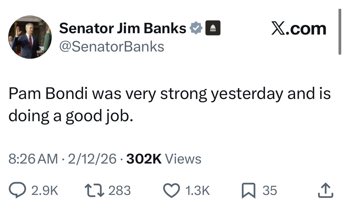Visit the @SenatorBanks handle link
The height and width of the screenshot is (215, 344).
pyautogui.click(x=111, y=47)
